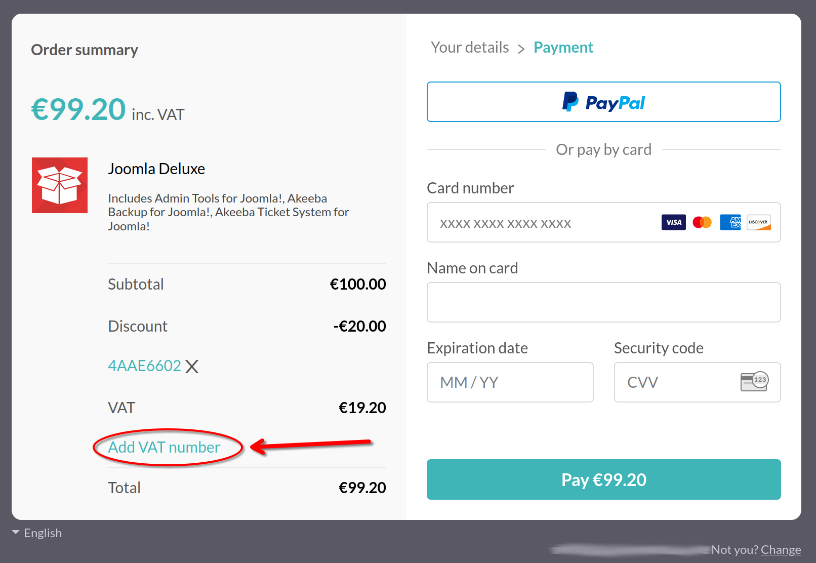Viewport: 816px width, 563px height.
Task: Go back to Your details step
Action: tap(470, 47)
